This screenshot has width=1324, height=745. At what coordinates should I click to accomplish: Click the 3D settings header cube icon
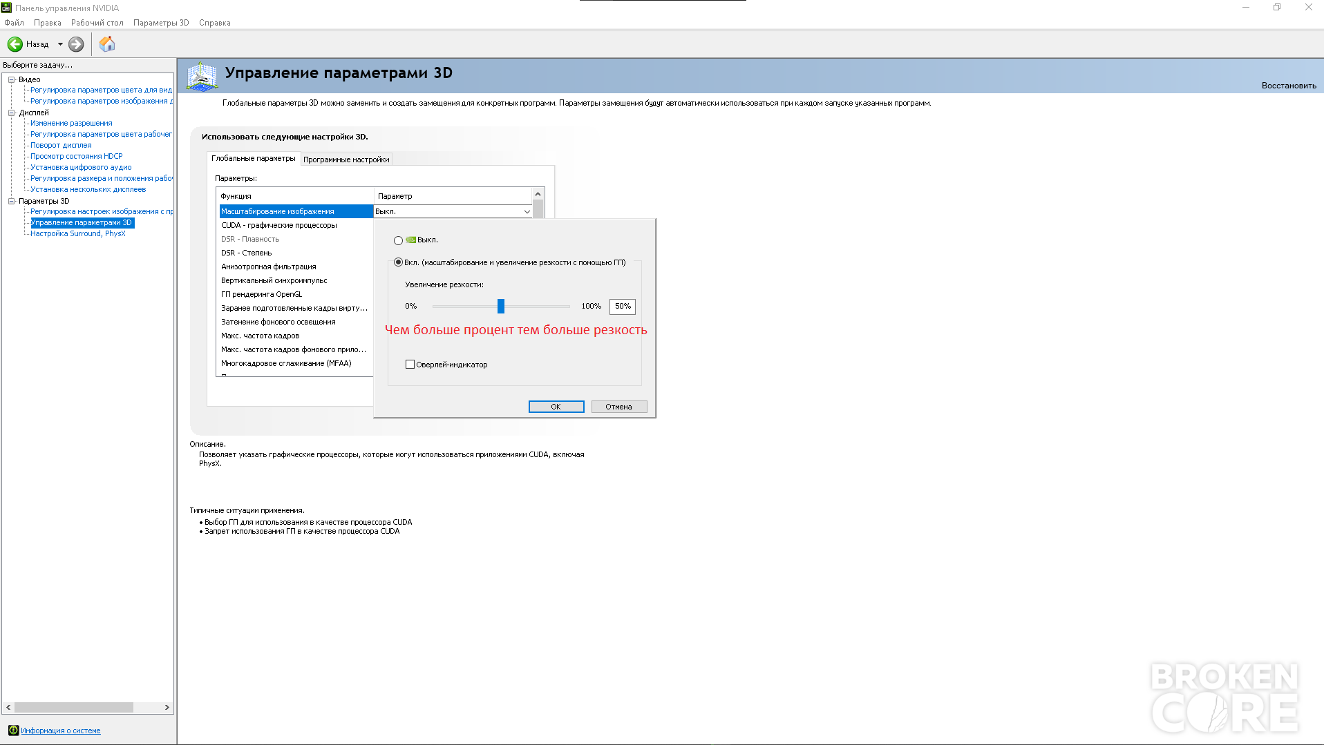pos(202,76)
